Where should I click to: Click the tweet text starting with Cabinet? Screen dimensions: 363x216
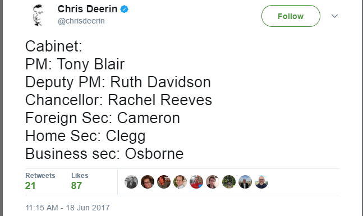point(118,100)
